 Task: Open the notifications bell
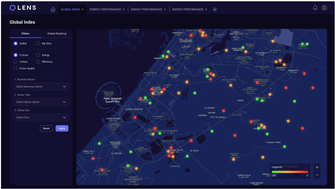coord(315,8)
